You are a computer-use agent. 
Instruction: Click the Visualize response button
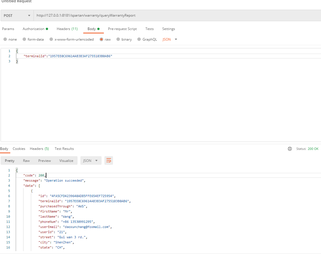tap(66, 161)
